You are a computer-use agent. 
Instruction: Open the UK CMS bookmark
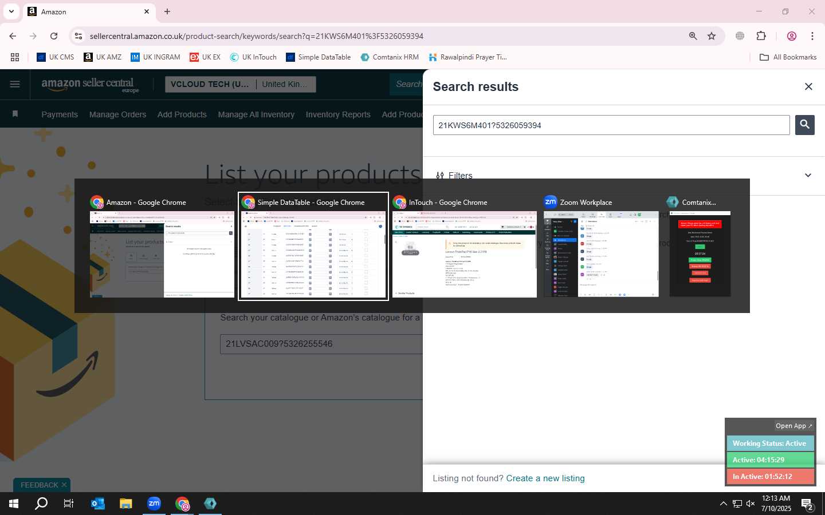(x=56, y=57)
